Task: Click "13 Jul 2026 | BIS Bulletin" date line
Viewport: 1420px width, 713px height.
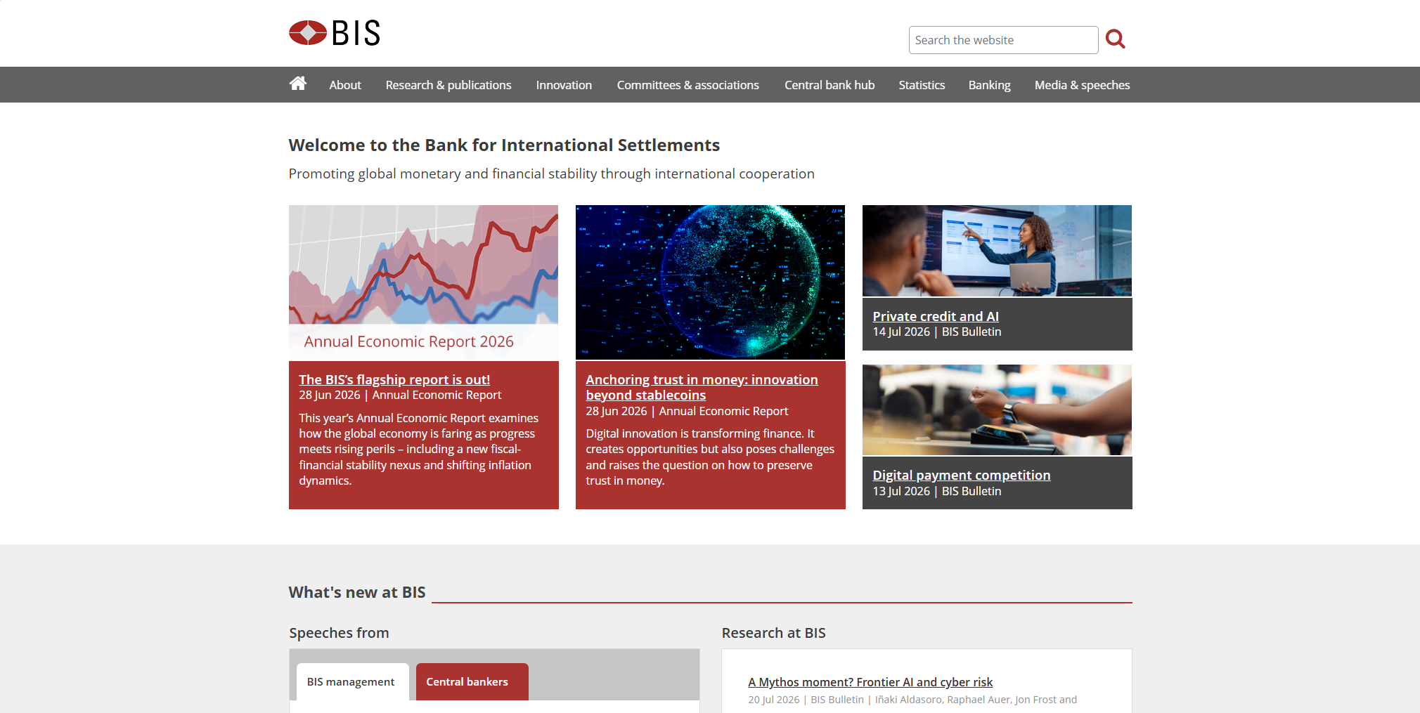Action: (x=937, y=491)
